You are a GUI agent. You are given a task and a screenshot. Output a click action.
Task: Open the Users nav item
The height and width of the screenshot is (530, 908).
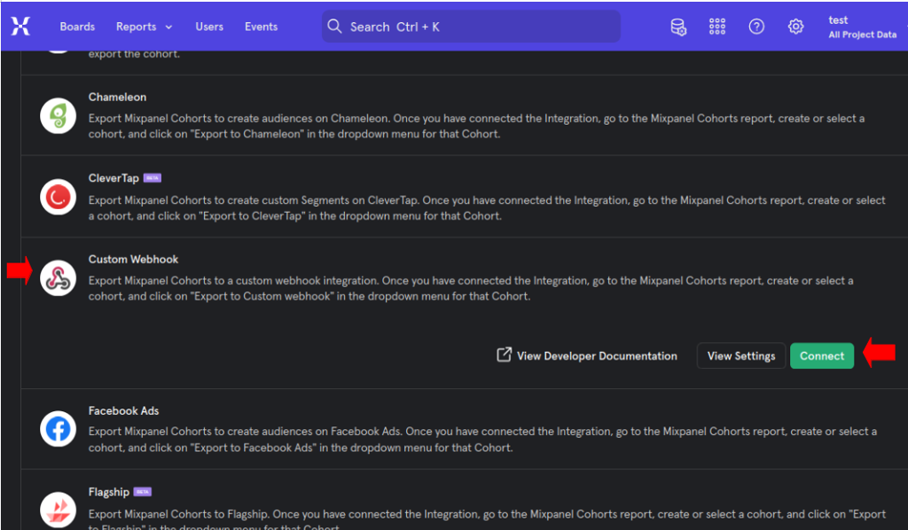tap(209, 27)
